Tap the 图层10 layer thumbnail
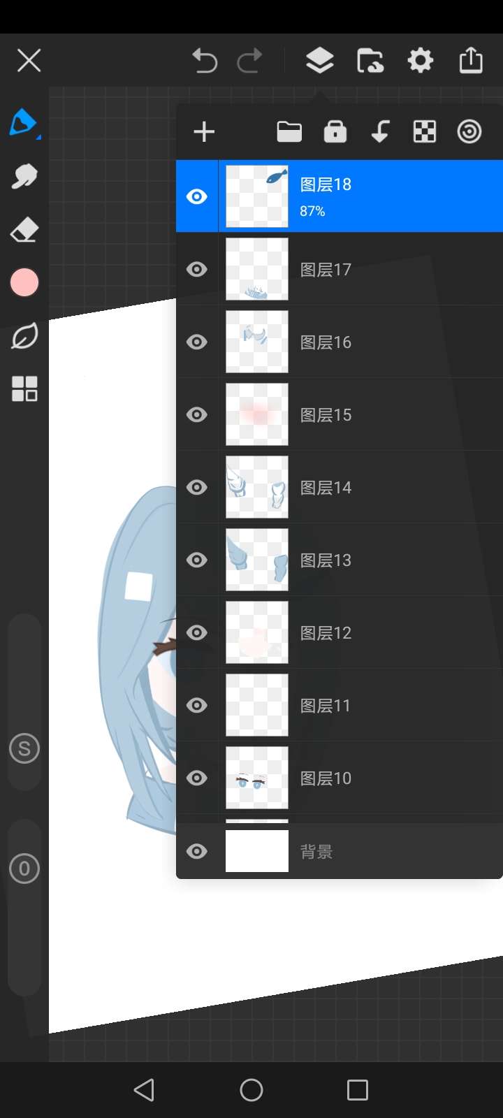503x1118 pixels. coord(257,778)
